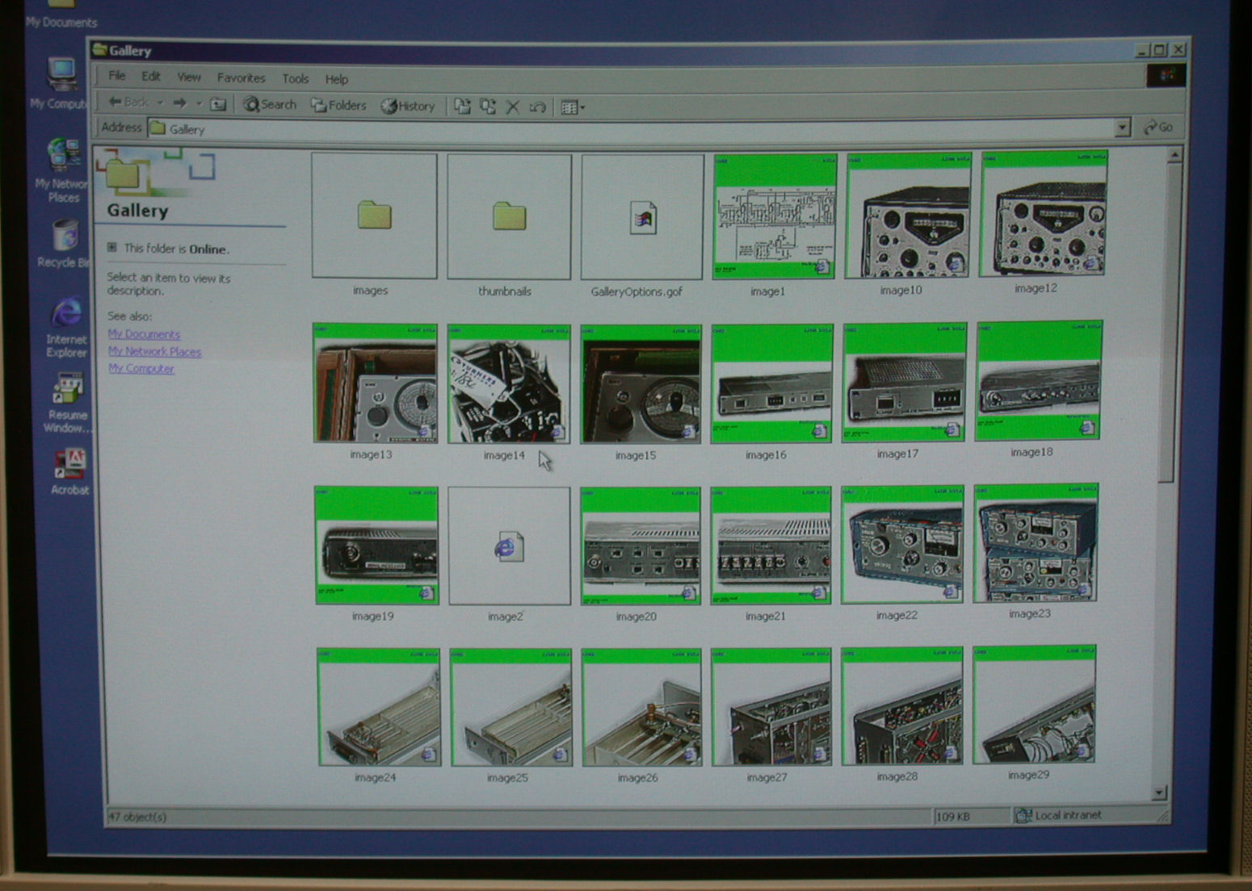Click the scrollbar up arrow
Screen dimensions: 1252x891
pyautogui.click(x=1174, y=154)
